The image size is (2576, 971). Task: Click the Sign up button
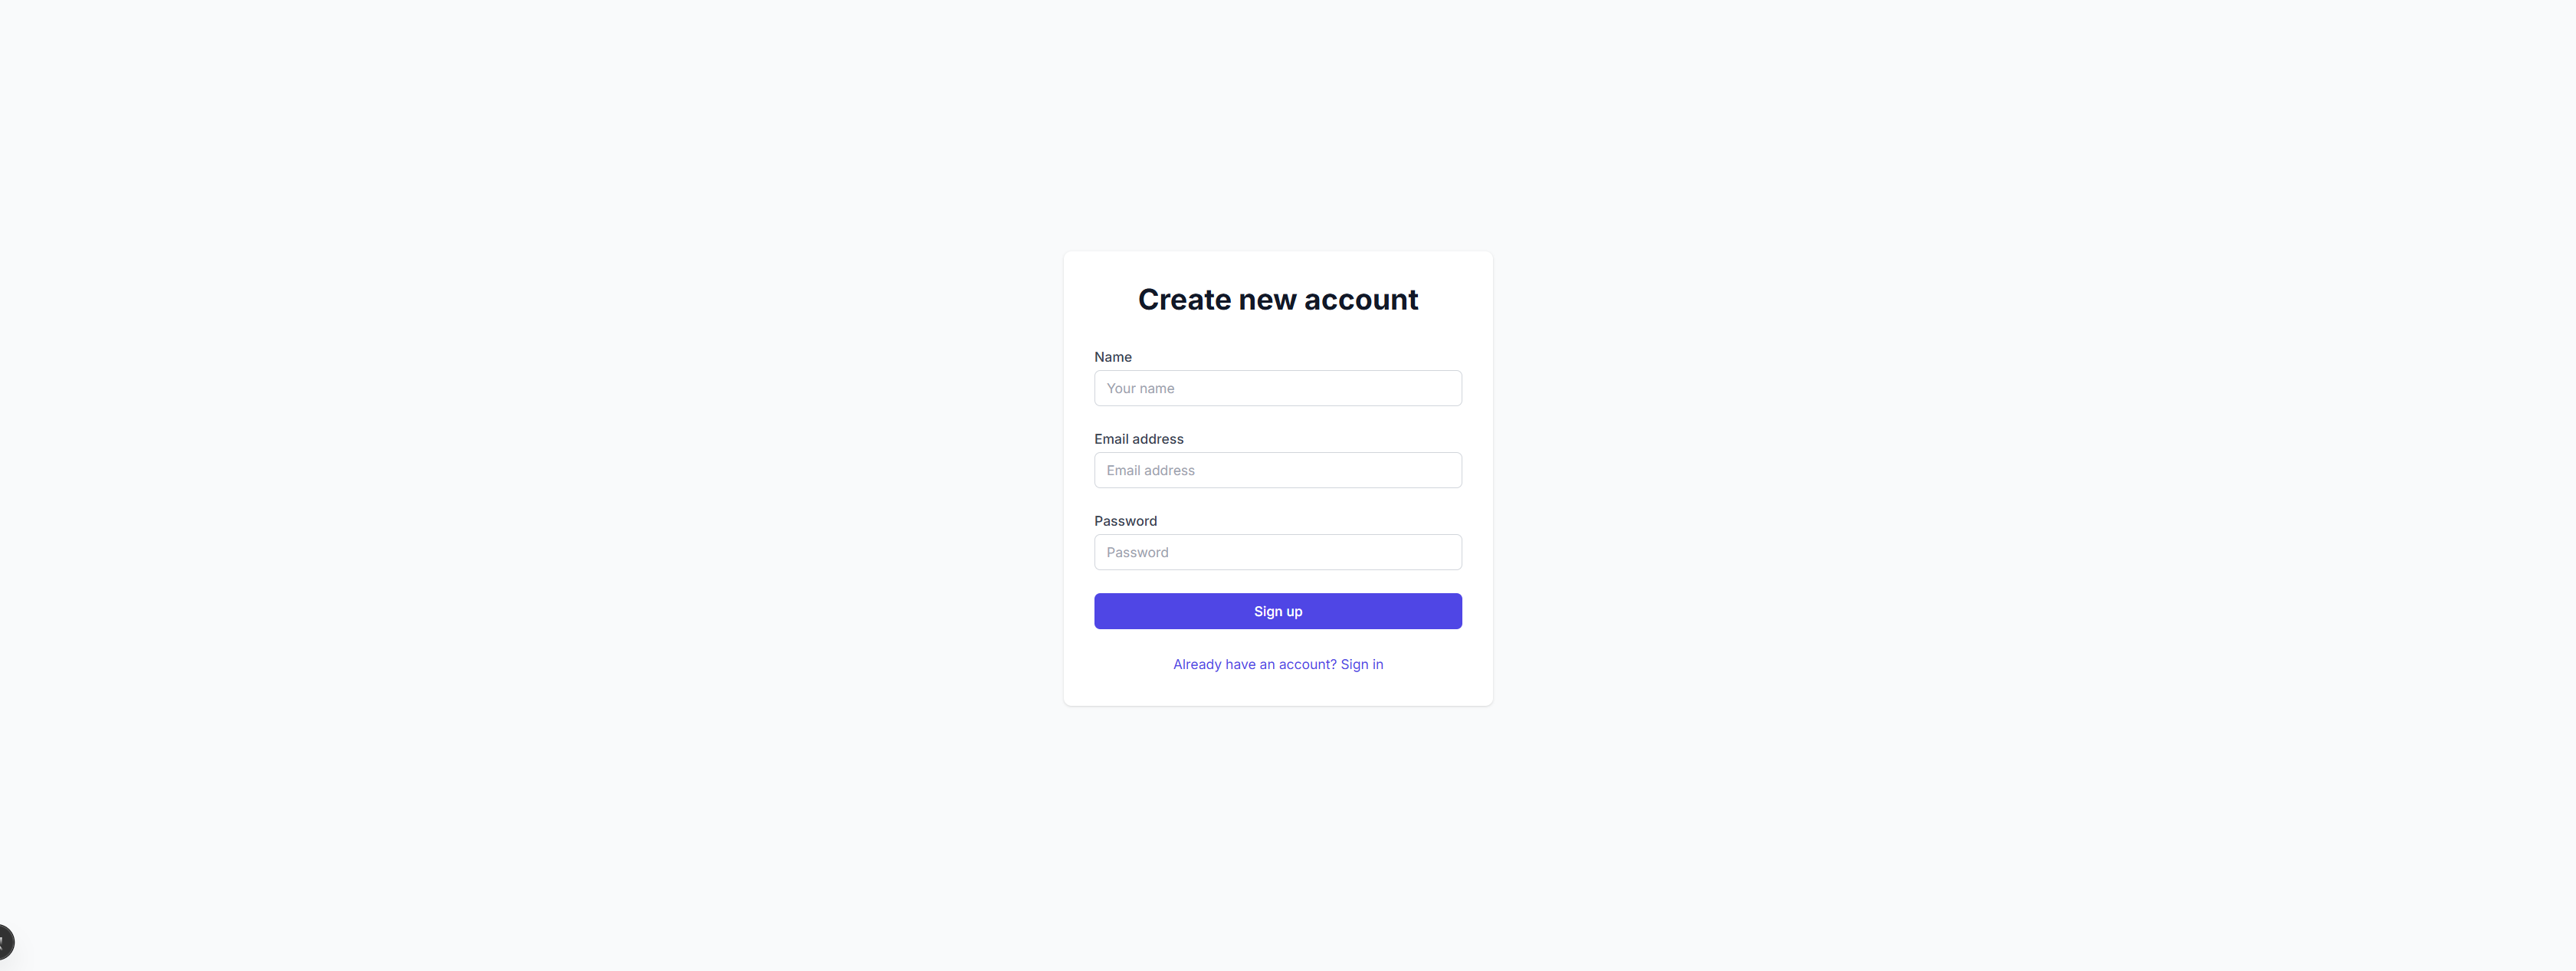1278,610
